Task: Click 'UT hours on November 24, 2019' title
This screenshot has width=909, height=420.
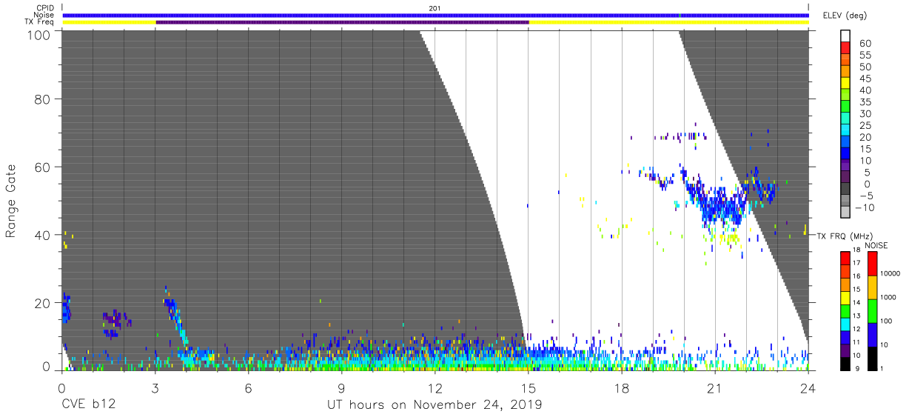Action: [435, 405]
